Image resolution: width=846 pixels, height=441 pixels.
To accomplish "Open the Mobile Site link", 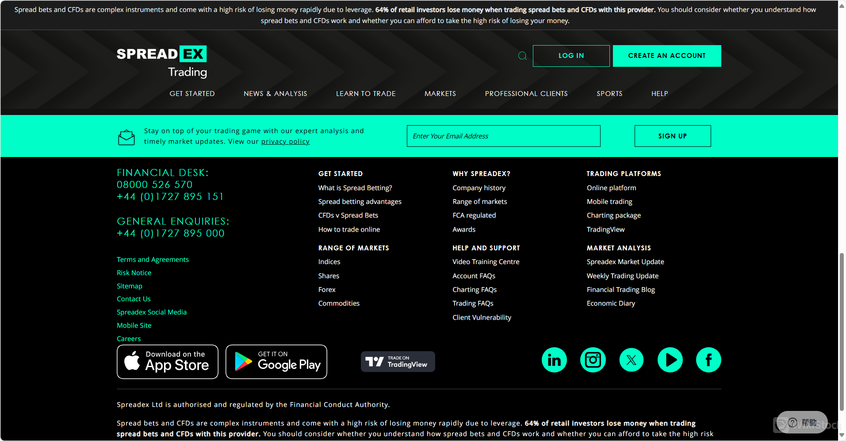I will (x=134, y=326).
